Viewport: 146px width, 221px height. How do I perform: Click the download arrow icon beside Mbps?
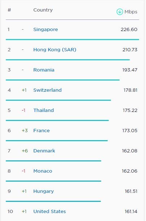pyautogui.click(x=120, y=12)
